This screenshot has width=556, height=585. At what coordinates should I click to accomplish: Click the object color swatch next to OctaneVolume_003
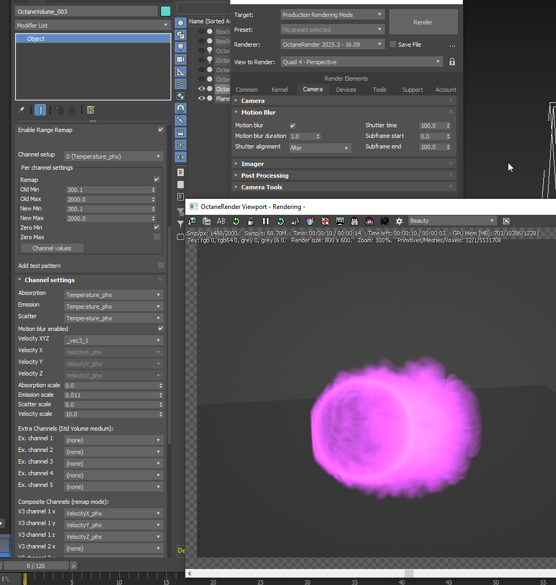pos(166,11)
